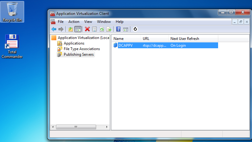Viewport: 252px width, 142px height.
Task: Sort by the URL column header
Action: (x=155, y=39)
